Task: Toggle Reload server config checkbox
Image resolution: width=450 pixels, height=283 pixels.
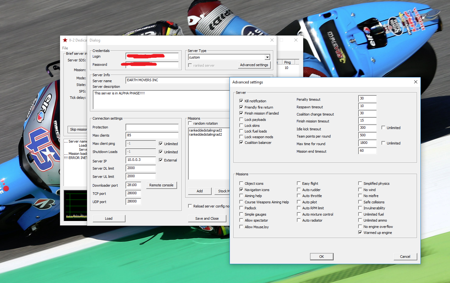Action: 190,206
